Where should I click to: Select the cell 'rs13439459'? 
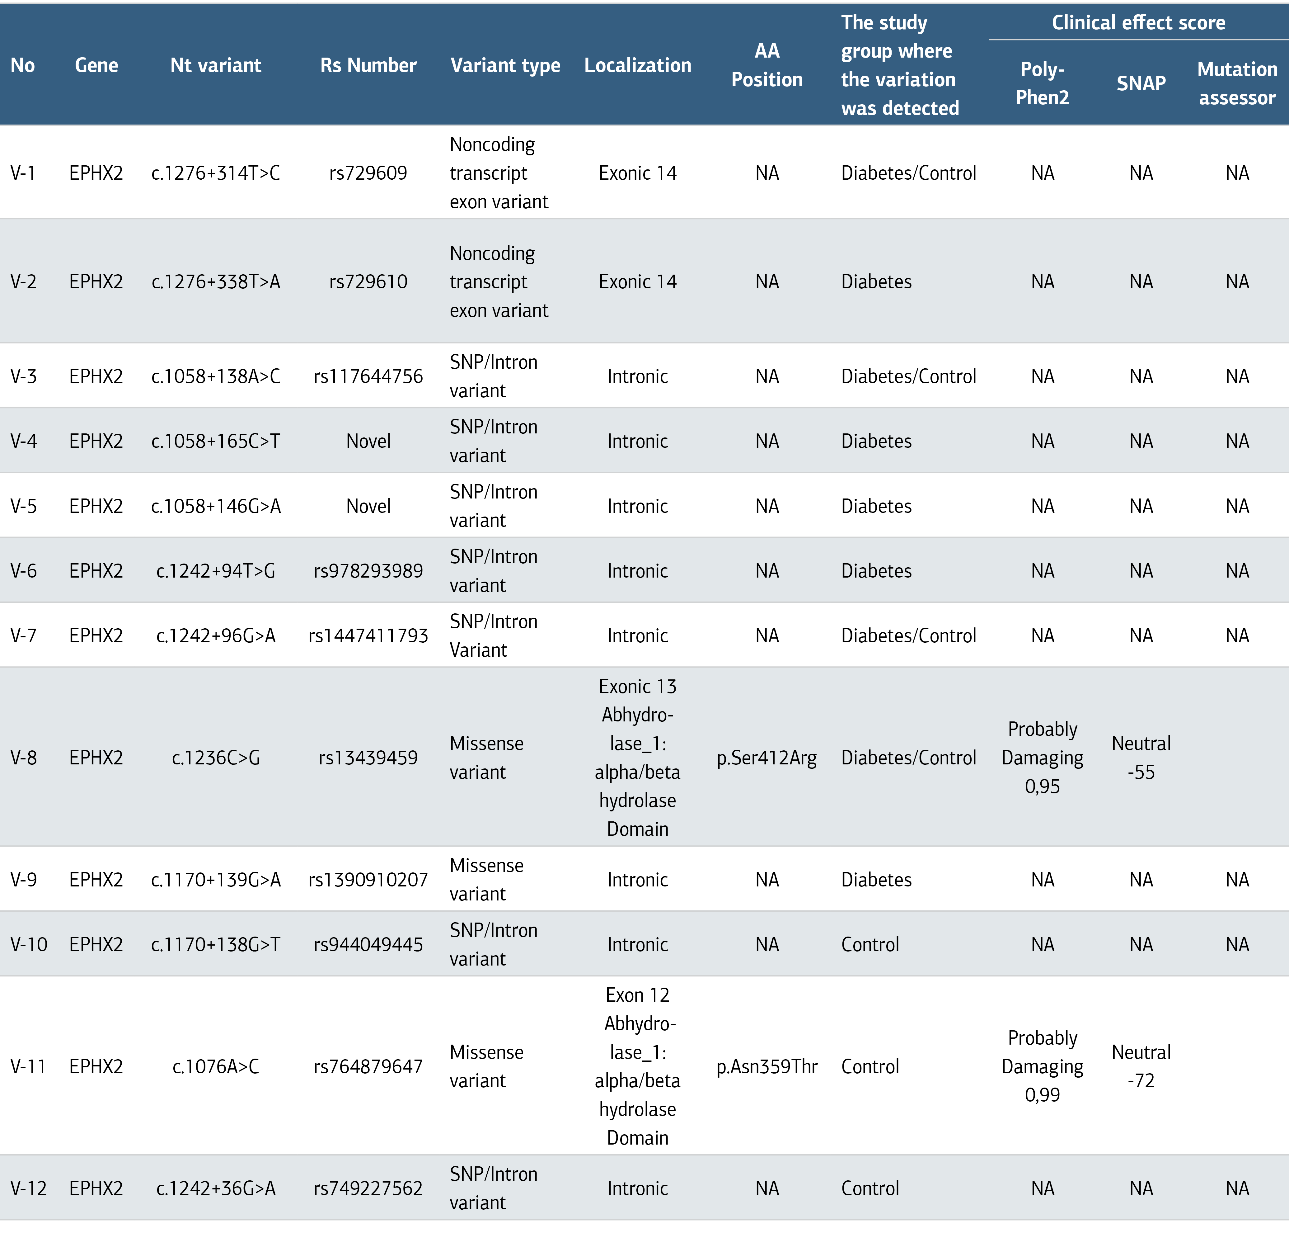point(368,757)
